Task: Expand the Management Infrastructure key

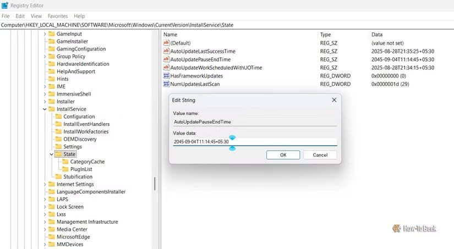Action: coord(45,222)
